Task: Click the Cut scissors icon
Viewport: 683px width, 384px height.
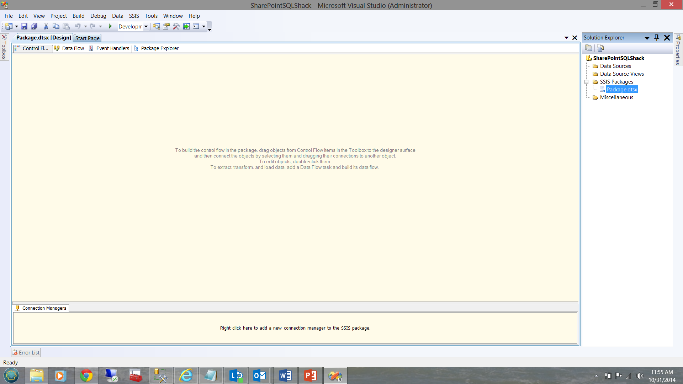Action: [x=46, y=26]
